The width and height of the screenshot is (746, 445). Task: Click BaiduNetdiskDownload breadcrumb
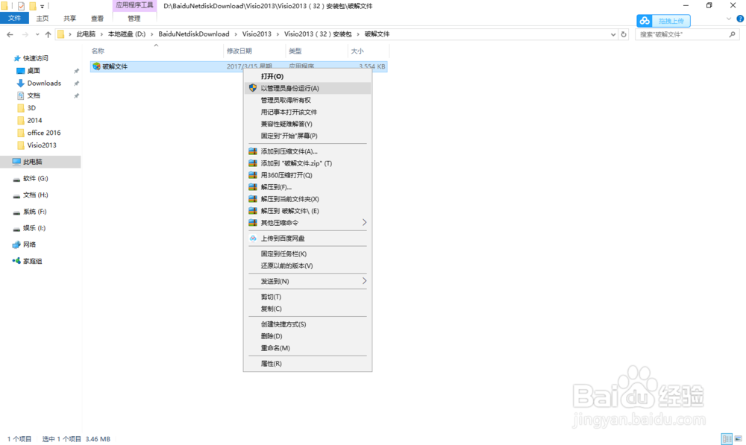pos(194,34)
